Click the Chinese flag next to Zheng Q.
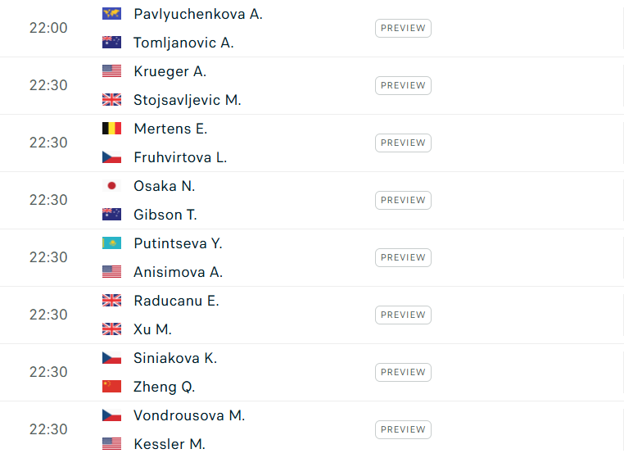Screen dimensions: 624x458 112,387
